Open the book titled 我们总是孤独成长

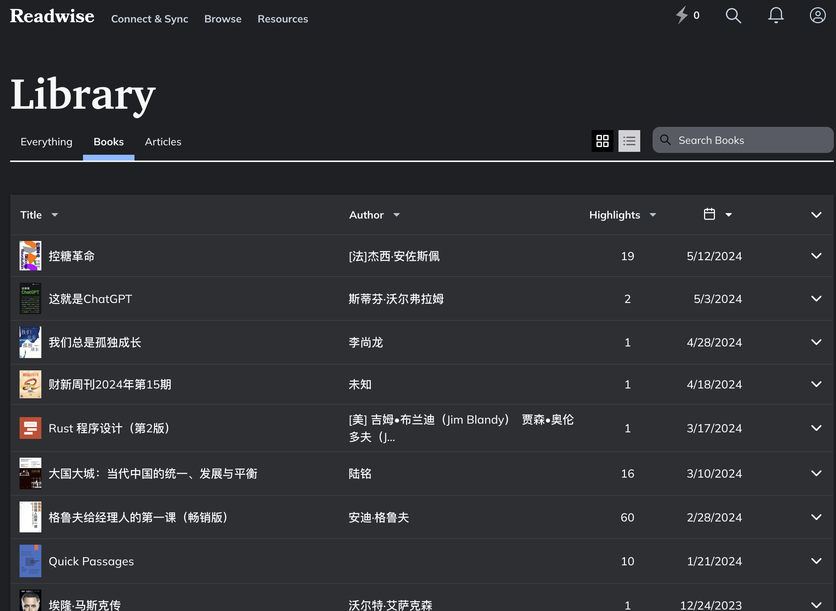coord(95,342)
